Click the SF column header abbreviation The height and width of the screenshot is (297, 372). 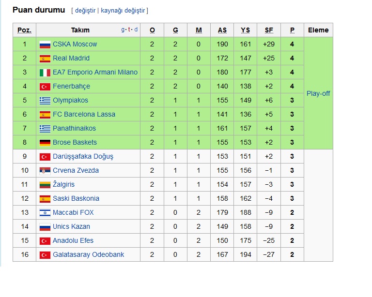click(x=269, y=30)
